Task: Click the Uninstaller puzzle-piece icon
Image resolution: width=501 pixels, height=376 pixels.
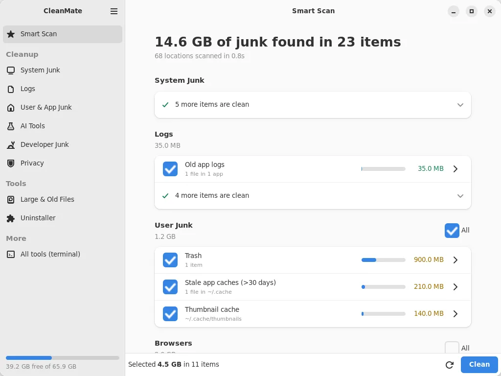Action: [11, 218]
